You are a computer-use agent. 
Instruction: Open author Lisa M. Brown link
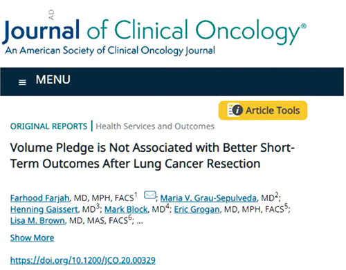(x=37, y=220)
